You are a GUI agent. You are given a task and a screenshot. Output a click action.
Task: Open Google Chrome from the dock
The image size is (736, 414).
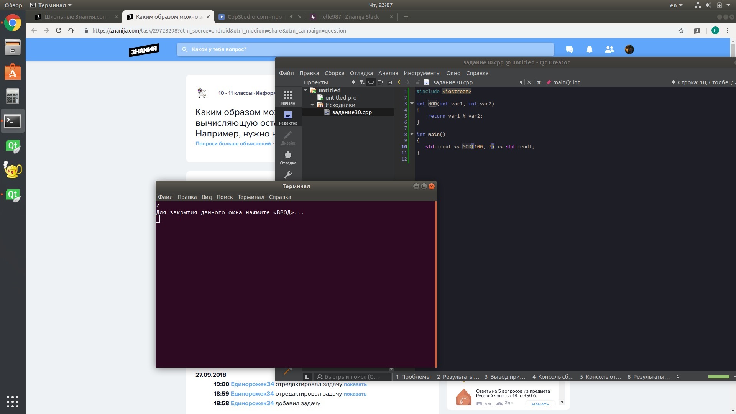[13, 23]
